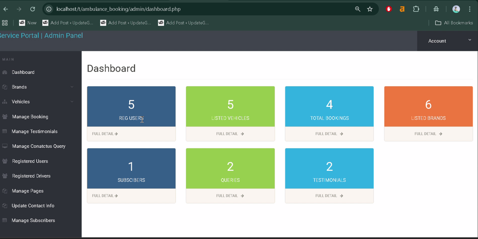Bookmark this page with the star icon
The image size is (478, 239).
tap(370, 9)
